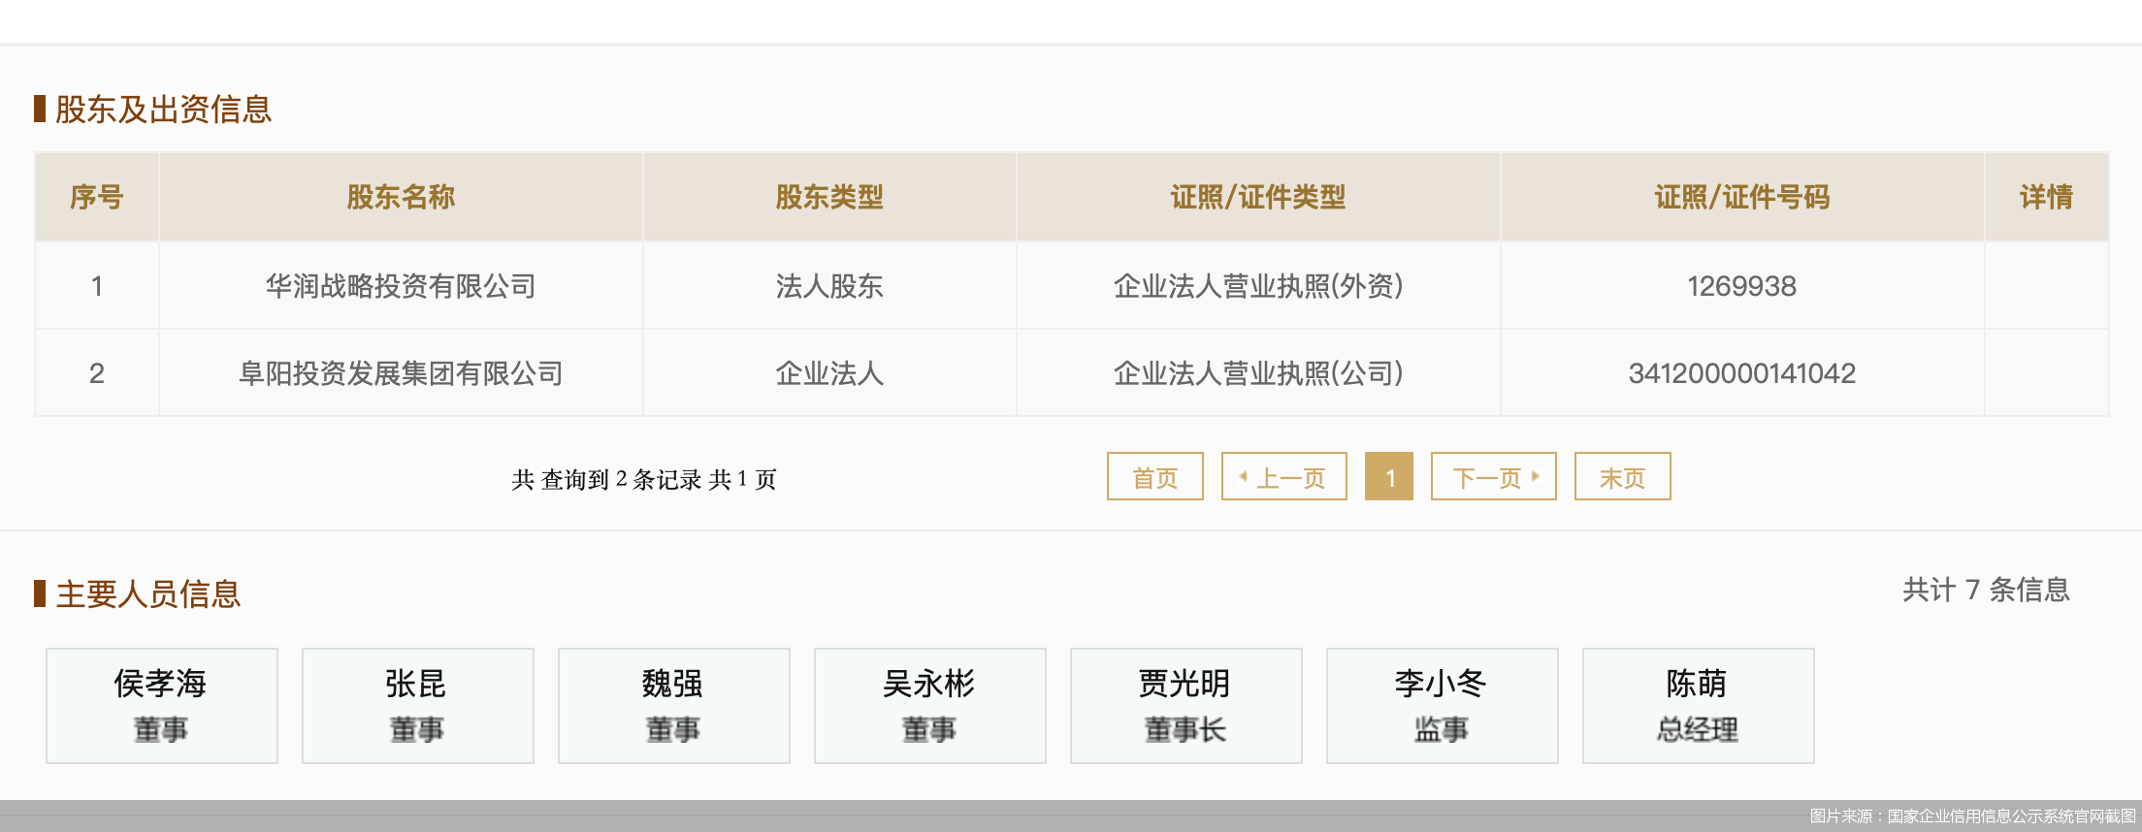
Task: Click the 吴永彬 director card
Action: click(929, 705)
